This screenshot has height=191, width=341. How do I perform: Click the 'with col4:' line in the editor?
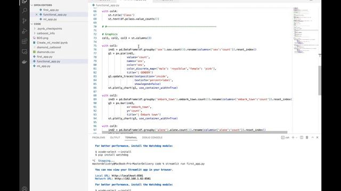point(110,11)
